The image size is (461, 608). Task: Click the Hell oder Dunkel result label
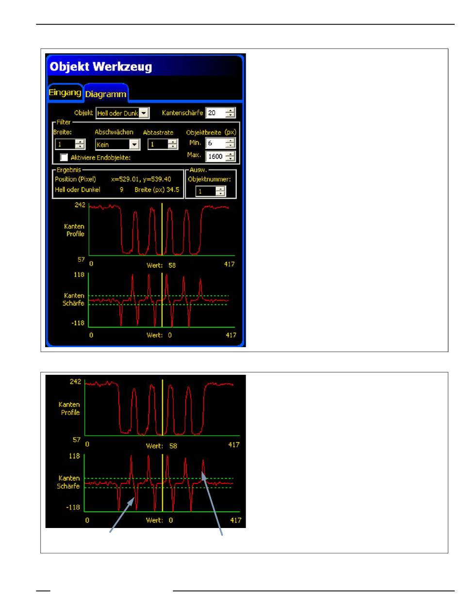click(x=77, y=190)
